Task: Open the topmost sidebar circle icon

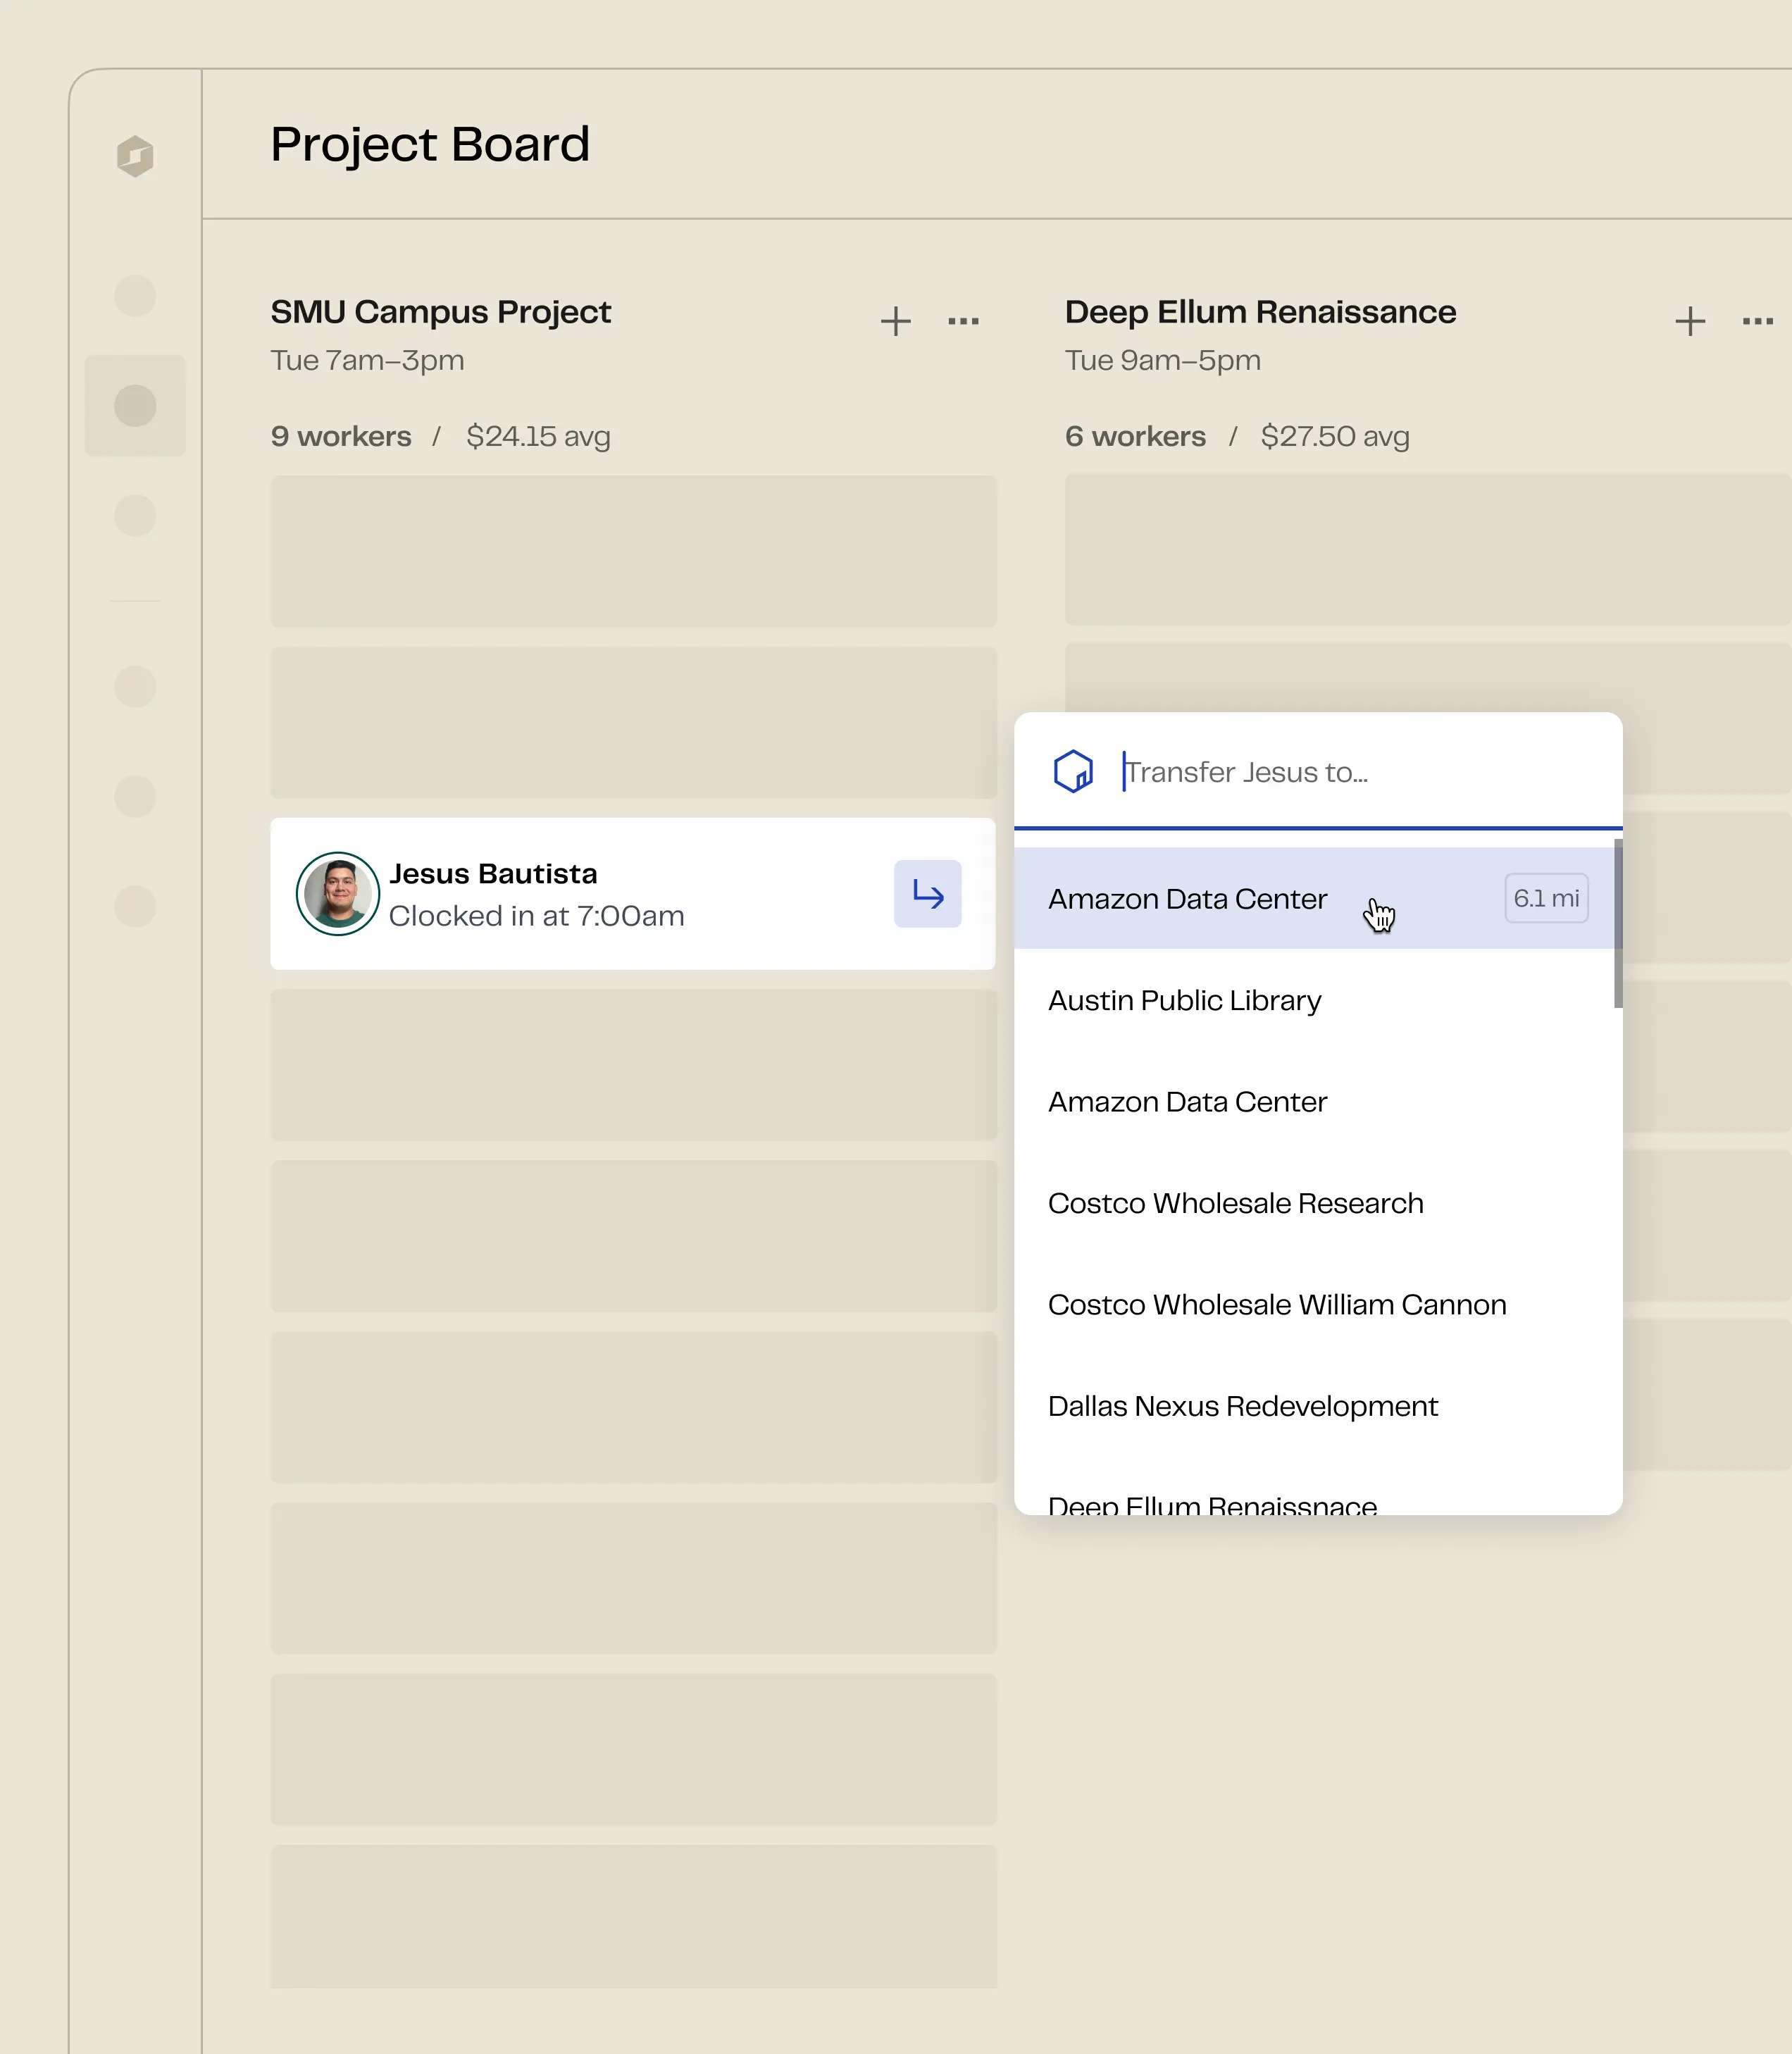Action: tap(135, 295)
